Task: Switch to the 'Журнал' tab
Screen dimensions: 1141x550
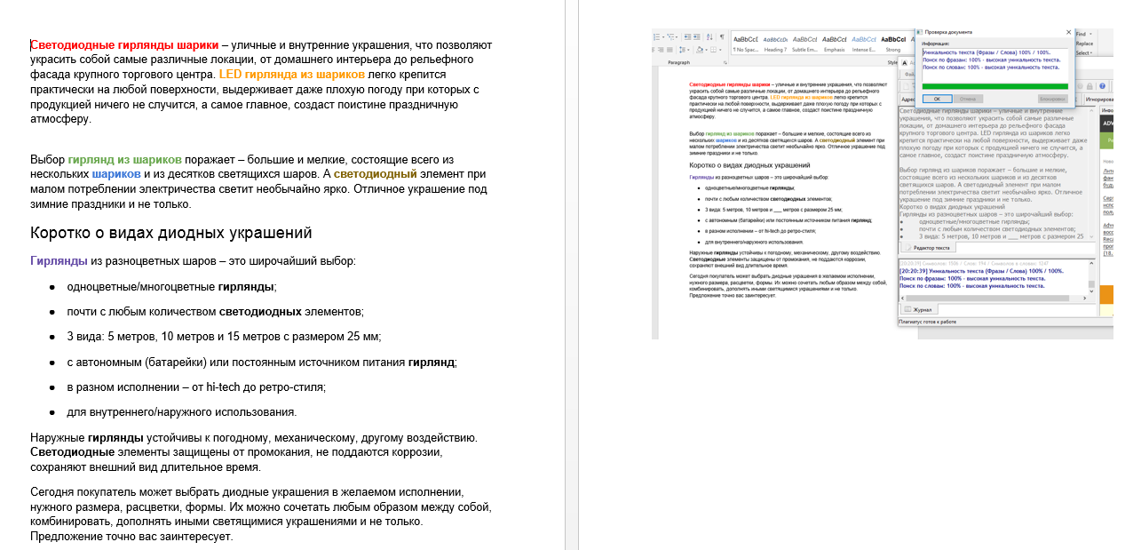Action: pyautogui.click(x=919, y=310)
